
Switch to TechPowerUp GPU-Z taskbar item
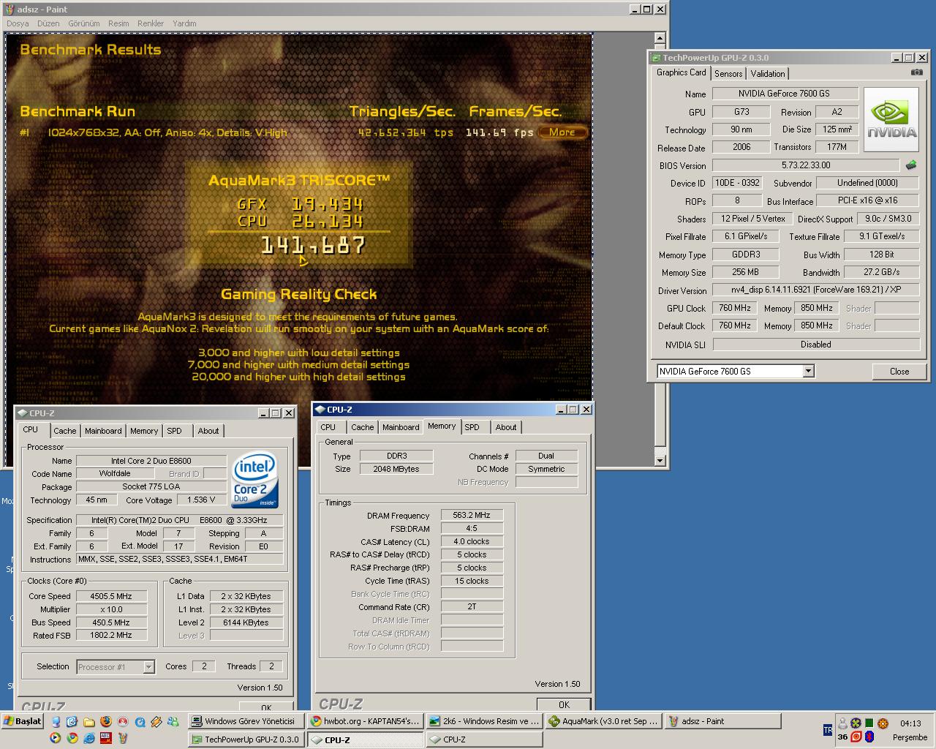pyautogui.click(x=246, y=739)
